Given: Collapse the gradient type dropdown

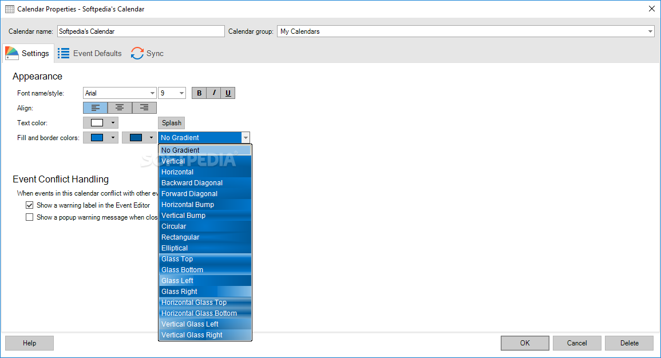Looking at the screenshot, I should point(246,138).
